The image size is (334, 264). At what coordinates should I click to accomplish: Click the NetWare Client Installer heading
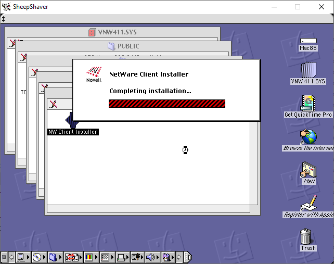point(149,74)
